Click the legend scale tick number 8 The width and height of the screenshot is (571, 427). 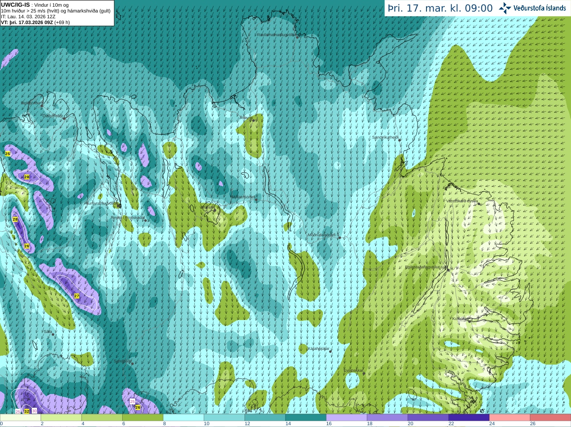click(165, 424)
